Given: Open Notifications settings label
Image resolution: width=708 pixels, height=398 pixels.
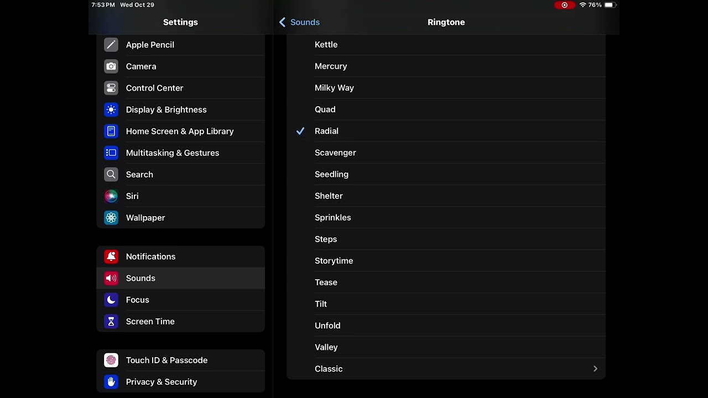Looking at the screenshot, I should coord(150,256).
